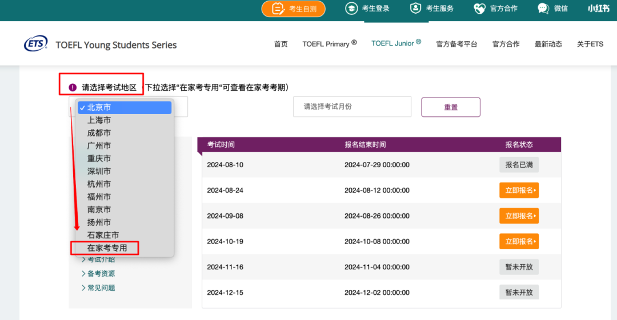Screen dimensions: 617x320
Task: Select 扬州市 in region dropdown
Action: click(125, 222)
